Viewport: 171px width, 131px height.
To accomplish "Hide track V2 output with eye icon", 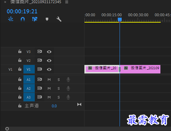I will coord(49,61).
